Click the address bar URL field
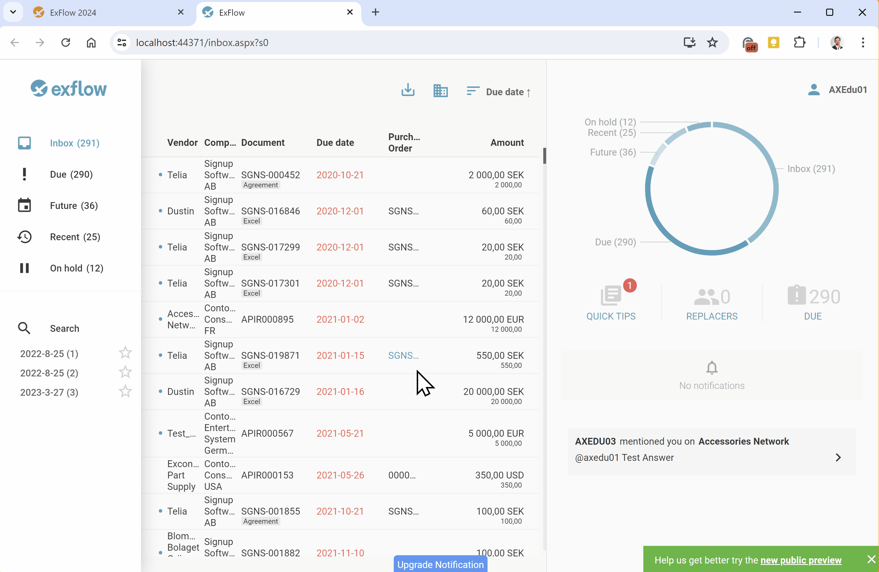 coord(403,42)
